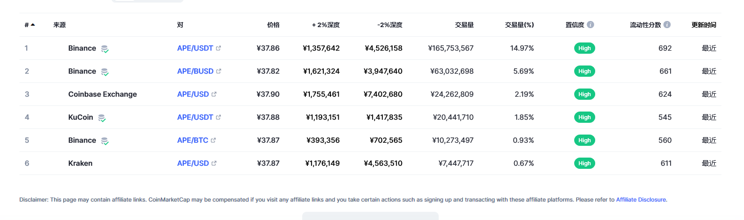The width and height of the screenshot is (744, 220).
Task: Open the APE/USDT pair on Binance
Action: 195,48
